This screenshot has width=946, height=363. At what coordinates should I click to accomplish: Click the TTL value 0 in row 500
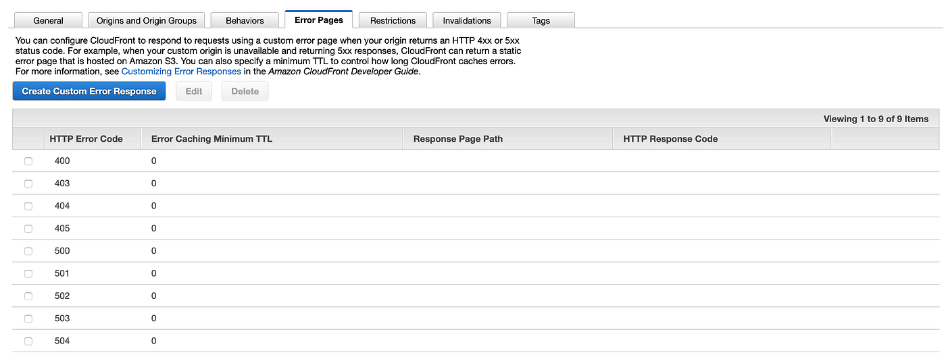[154, 250]
